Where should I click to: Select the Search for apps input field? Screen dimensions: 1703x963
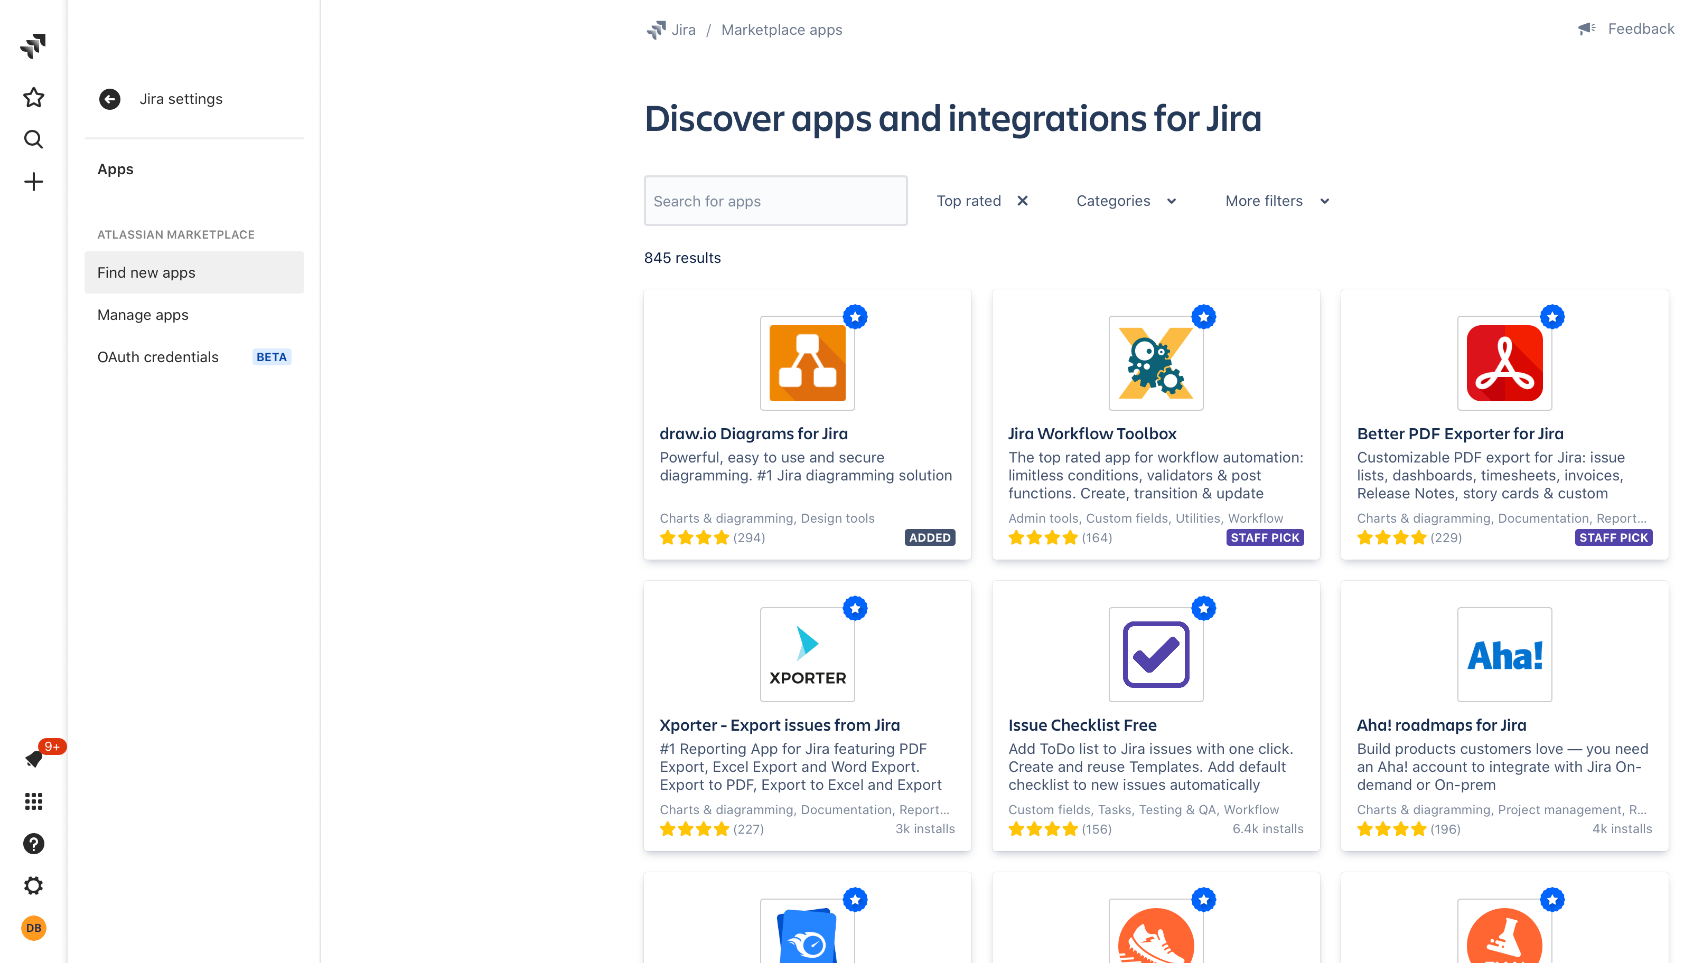tap(775, 200)
